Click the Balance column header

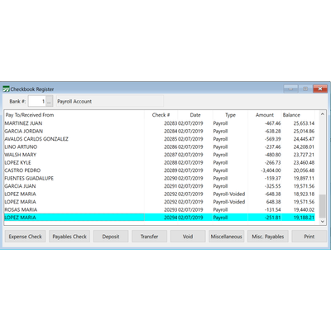coord(291,115)
